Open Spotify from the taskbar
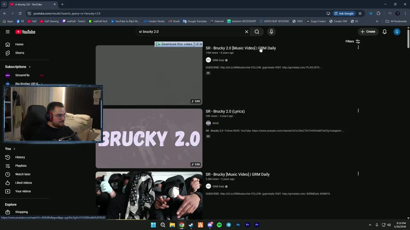The height and width of the screenshot is (230, 410). point(219,225)
